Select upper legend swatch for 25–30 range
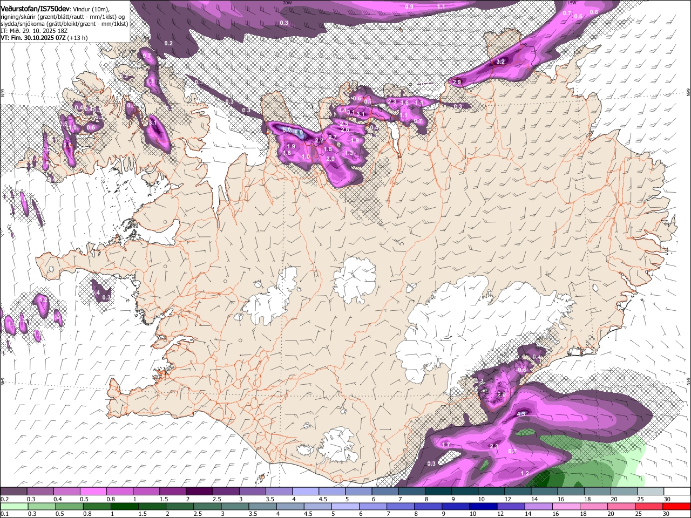The width and height of the screenshot is (691, 518). pyautogui.click(x=652, y=492)
